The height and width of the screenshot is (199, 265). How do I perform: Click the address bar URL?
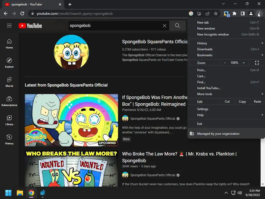pos(75,13)
